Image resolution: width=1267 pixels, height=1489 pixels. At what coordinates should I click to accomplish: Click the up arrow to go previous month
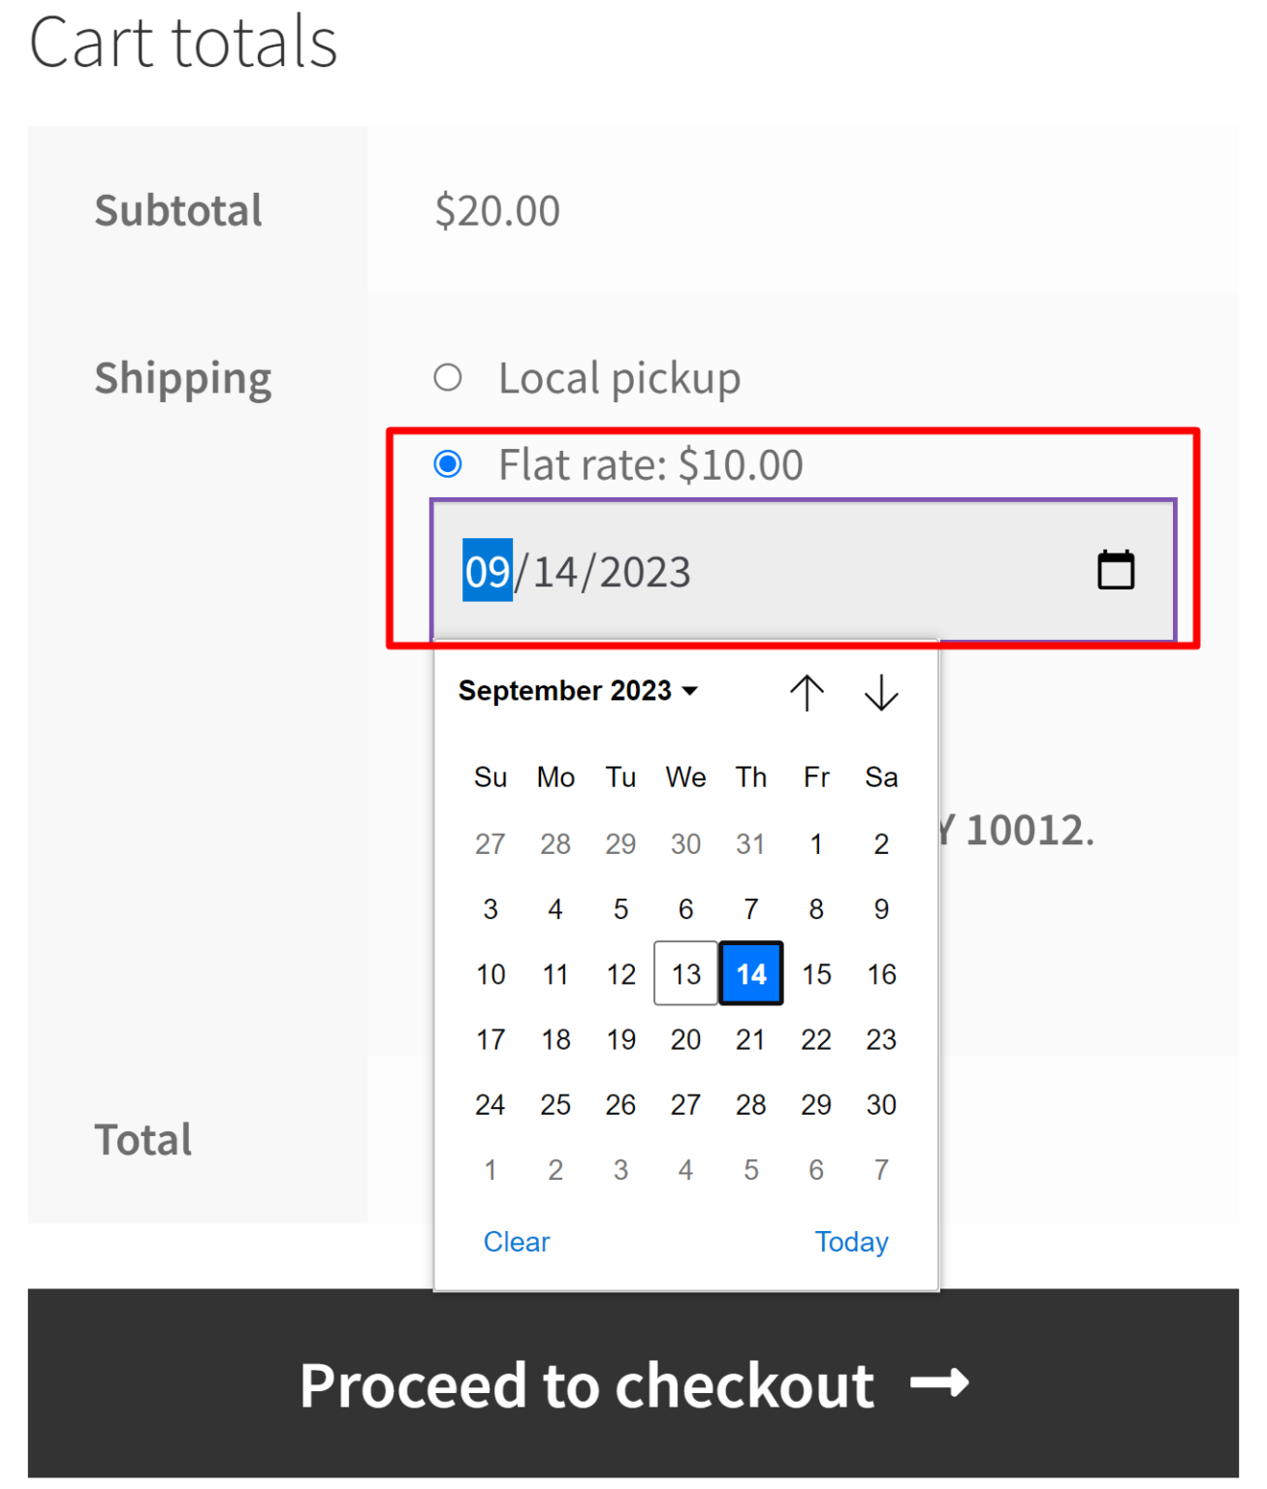click(808, 691)
